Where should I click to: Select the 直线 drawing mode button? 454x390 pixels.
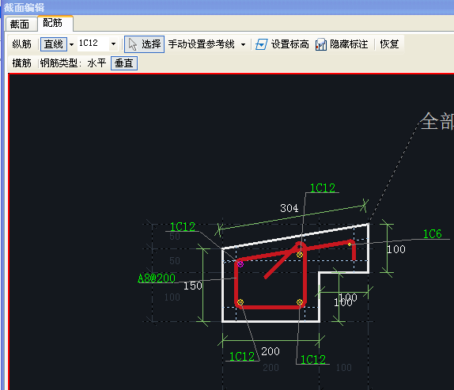54,44
